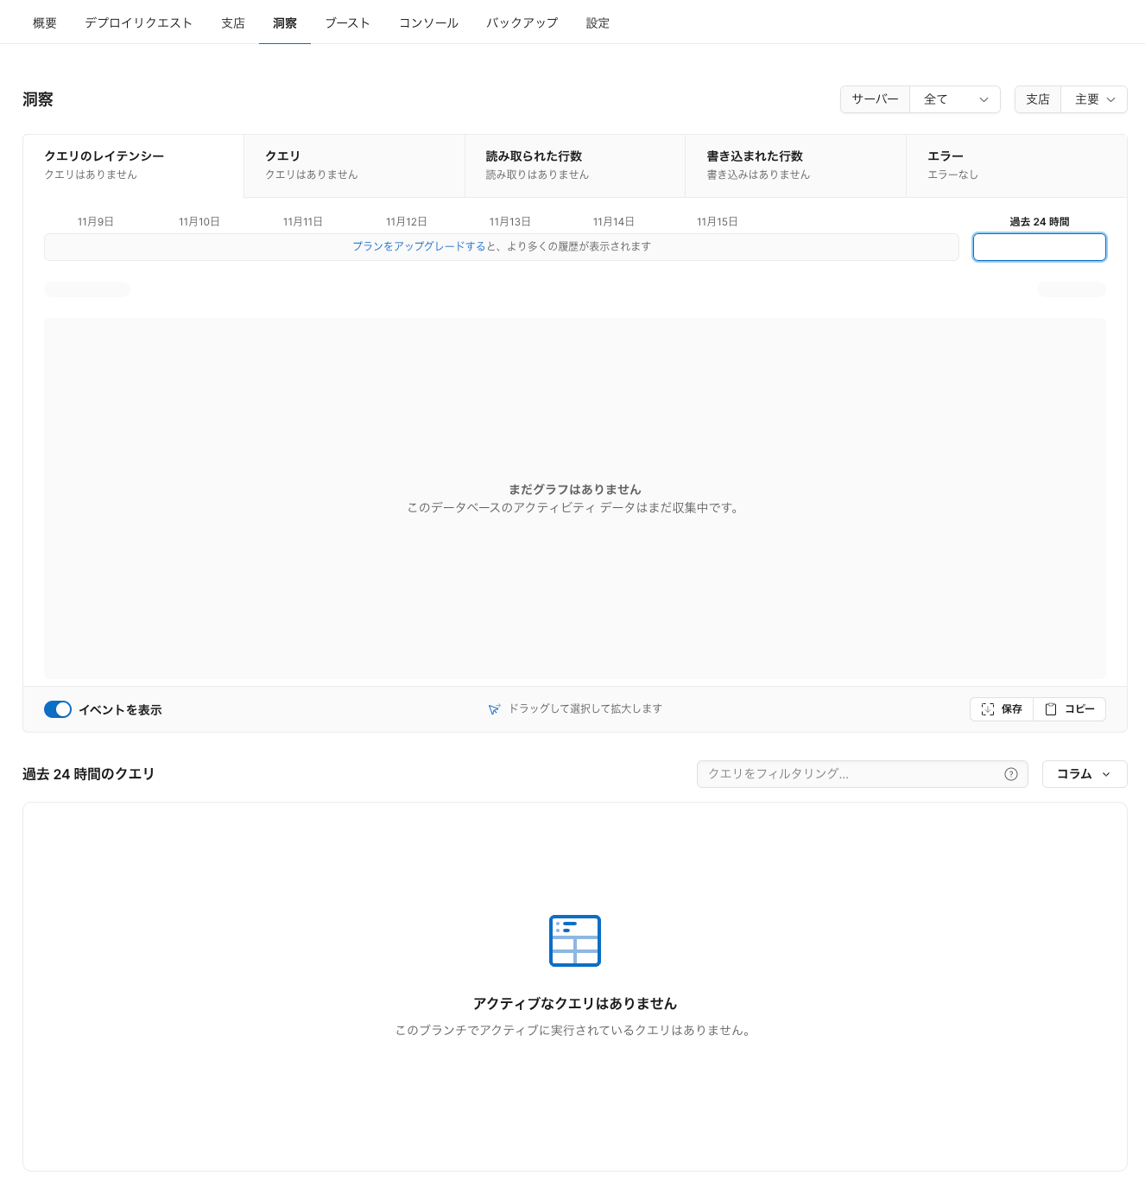Go to the ブースト tab

point(347,23)
